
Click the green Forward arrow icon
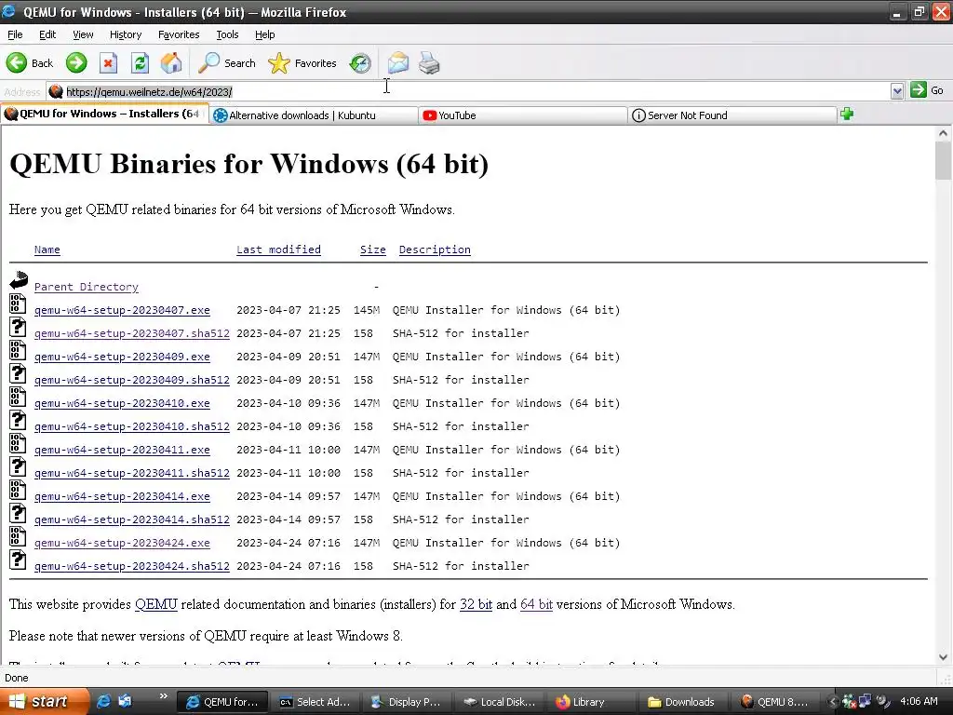coord(76,62)
